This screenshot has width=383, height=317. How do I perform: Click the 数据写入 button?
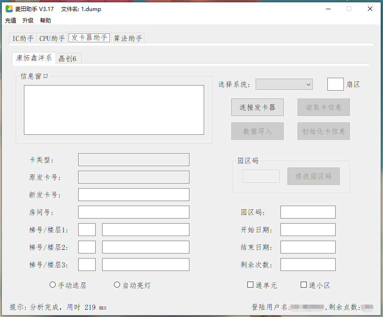(257, 131)
